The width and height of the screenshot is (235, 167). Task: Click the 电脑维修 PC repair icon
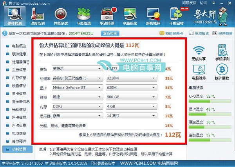click(x=199, y=69)
